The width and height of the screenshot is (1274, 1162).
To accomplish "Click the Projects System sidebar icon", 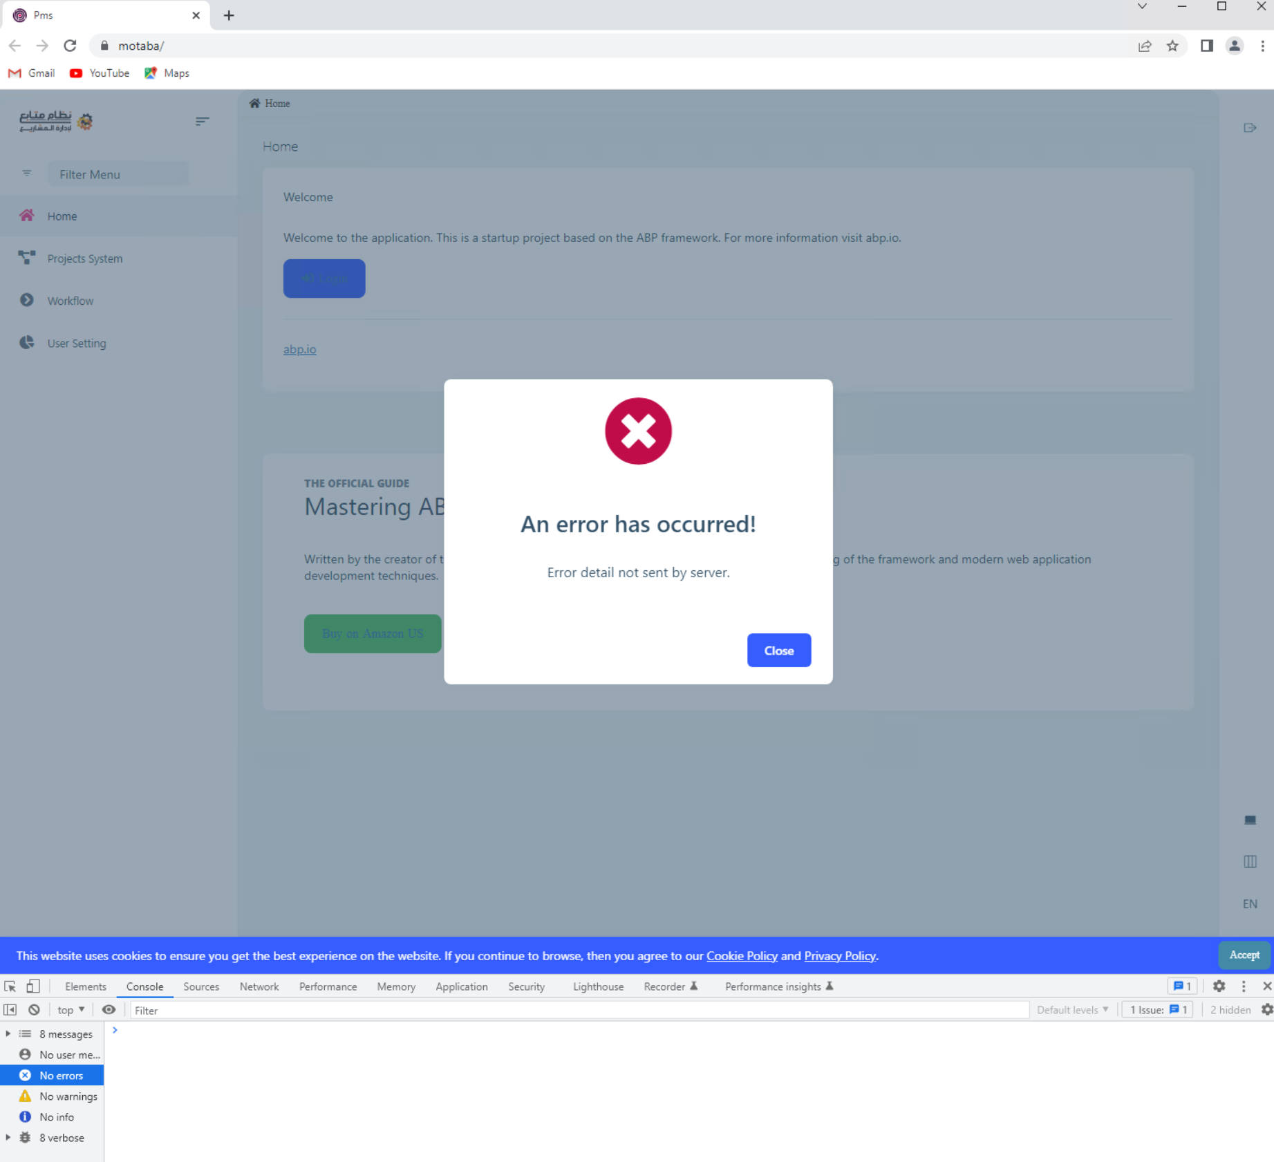I will 26,258.
